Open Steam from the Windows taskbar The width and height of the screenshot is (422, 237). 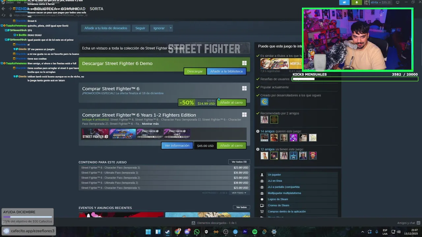167,232
